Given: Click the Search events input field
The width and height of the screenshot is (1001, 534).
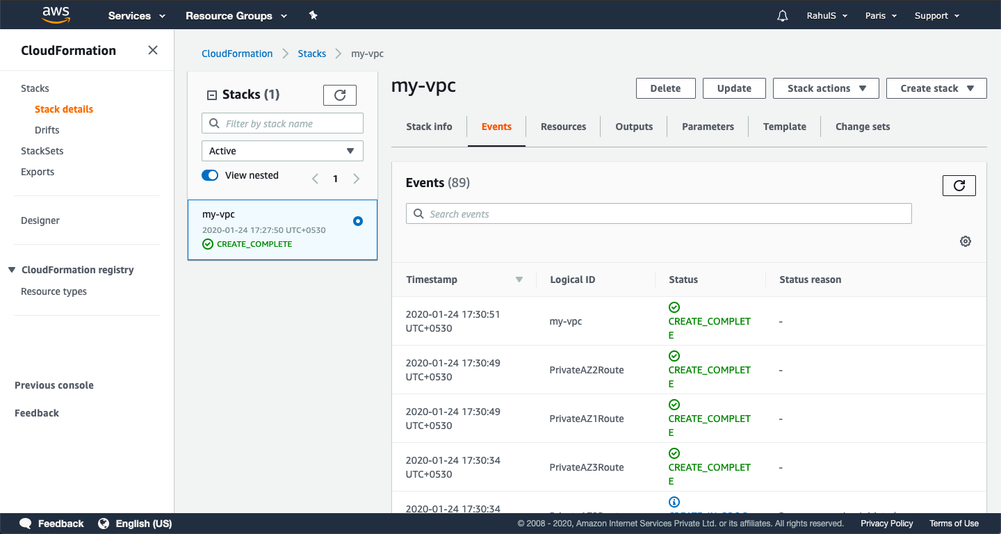Looking at the screenshot, I should [658, 213].
